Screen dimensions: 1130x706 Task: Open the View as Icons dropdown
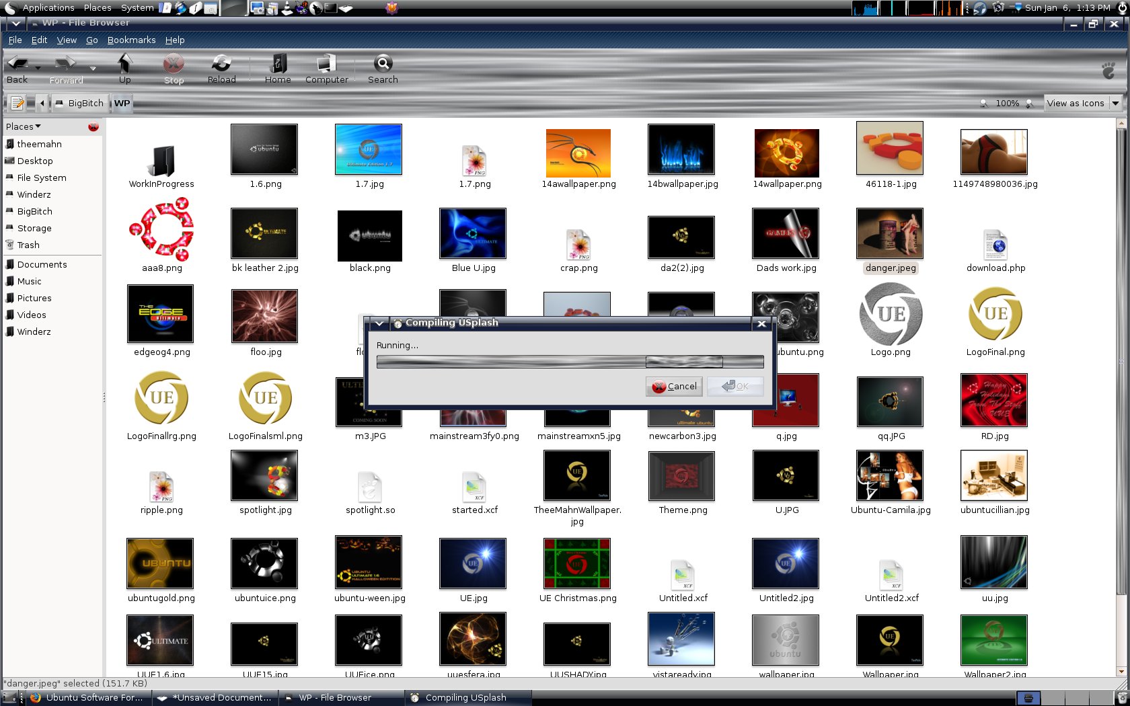(1083, 103)
